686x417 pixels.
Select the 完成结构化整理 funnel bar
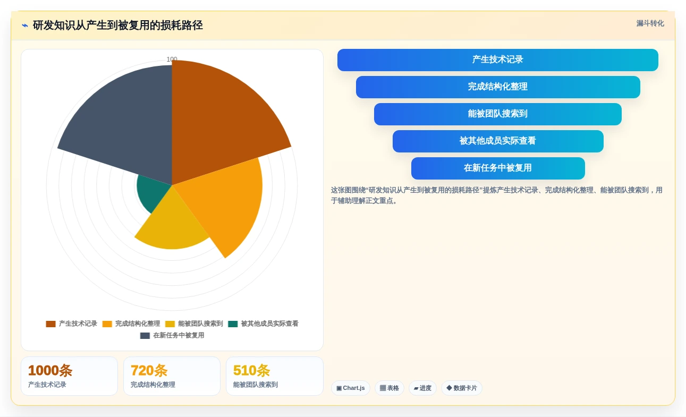point(498,87)
